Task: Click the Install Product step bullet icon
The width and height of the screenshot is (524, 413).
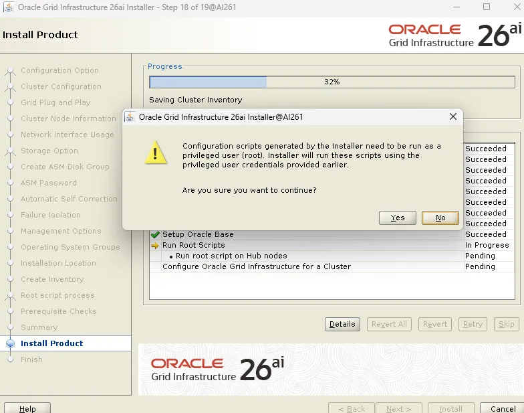Action: click(x=11, y=343)
